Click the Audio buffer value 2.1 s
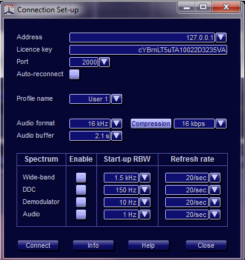245x260 pixels. point(90,136)
